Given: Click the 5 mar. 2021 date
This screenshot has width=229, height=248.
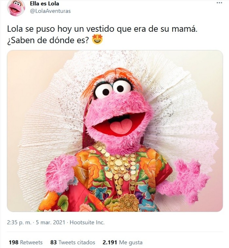Looking at the screenshot, I should pyautogui.click(x=50, y=222).
